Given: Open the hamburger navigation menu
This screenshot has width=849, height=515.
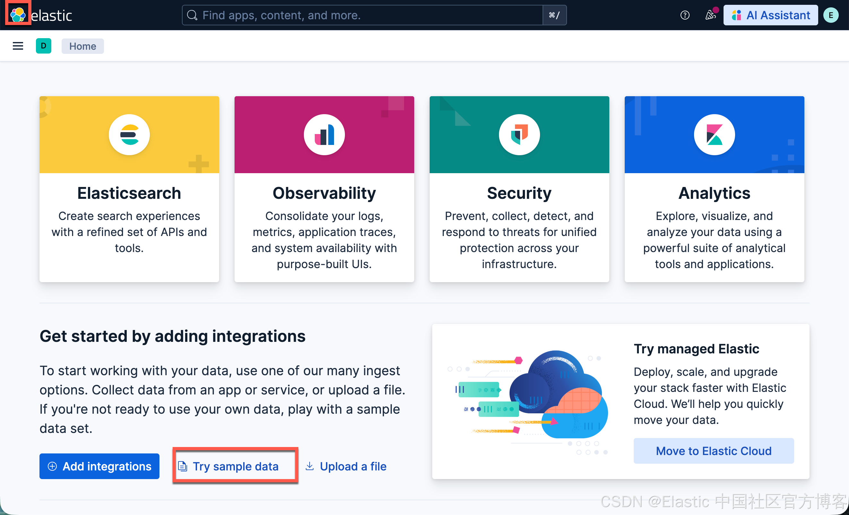Looking at the screenshot, I should click(x=18, y=46).
